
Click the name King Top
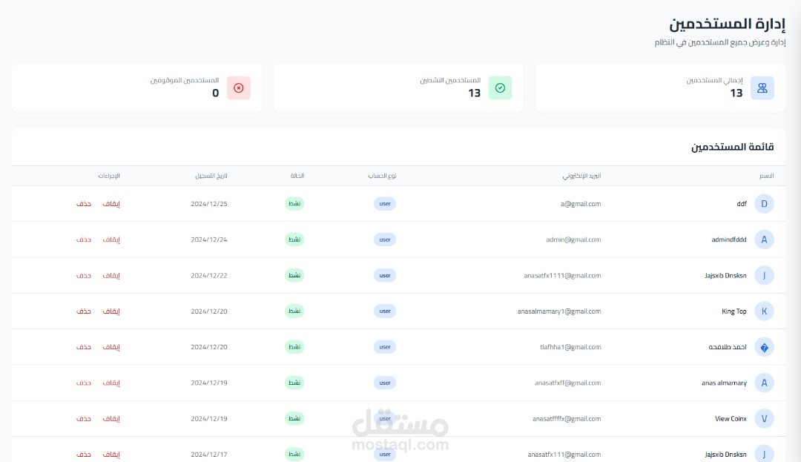(734, 311)
